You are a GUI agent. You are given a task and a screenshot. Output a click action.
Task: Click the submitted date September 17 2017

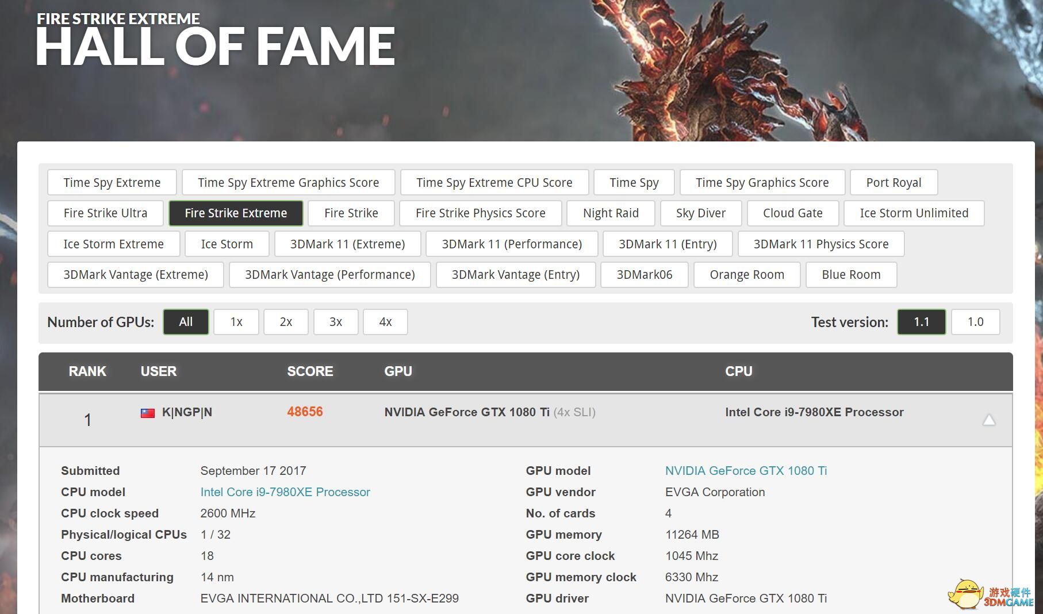tap(253, 471)
